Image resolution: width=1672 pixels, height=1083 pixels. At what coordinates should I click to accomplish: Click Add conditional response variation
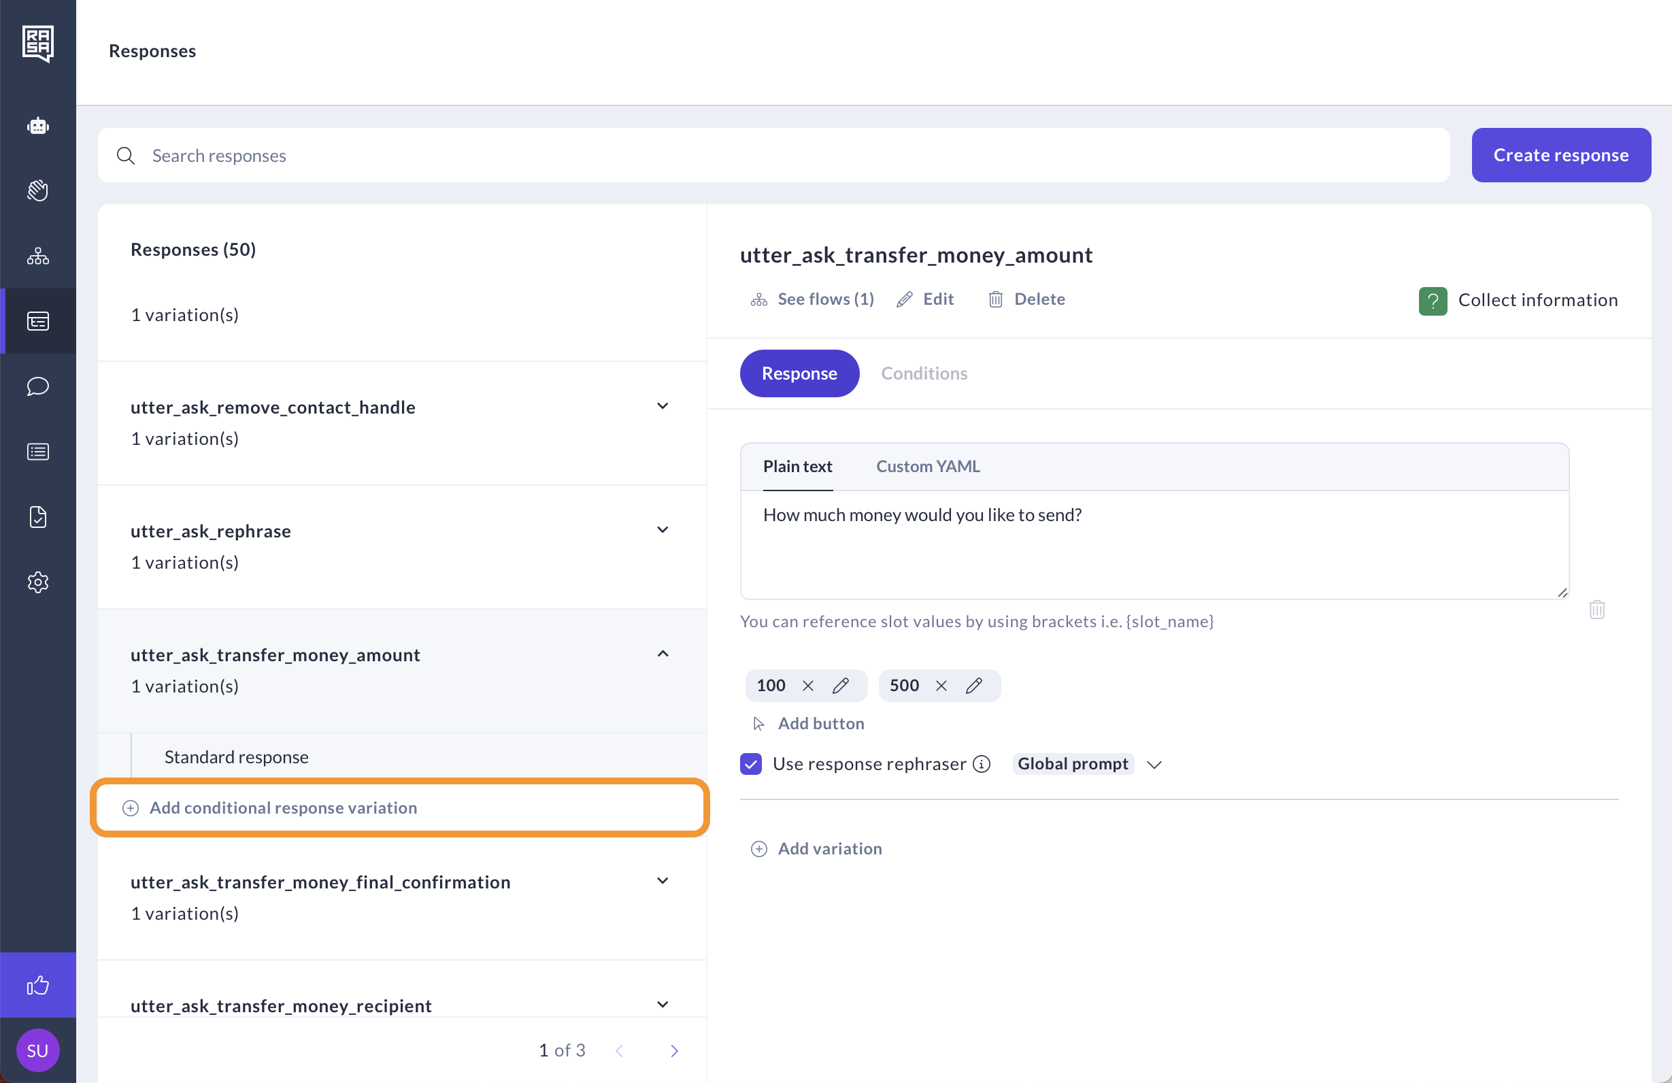point(283,807)
